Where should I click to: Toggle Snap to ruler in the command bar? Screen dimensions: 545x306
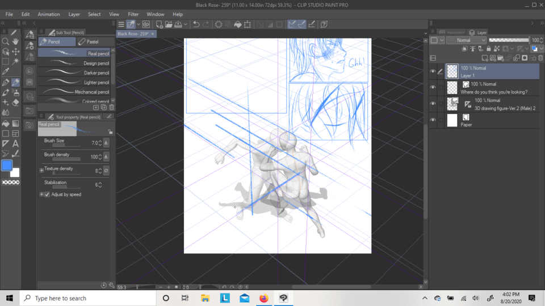point(292,24)
